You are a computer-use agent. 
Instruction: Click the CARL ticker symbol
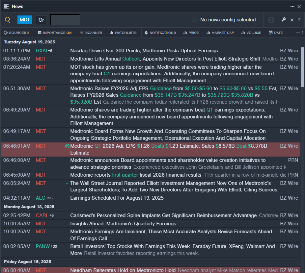pyautogui.click(x=42, y=215)
